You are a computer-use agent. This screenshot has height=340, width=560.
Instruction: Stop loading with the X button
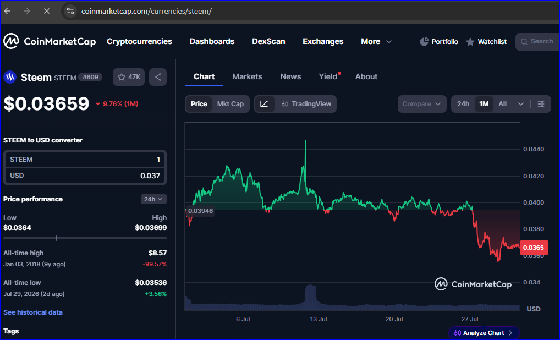pos(46,11)
